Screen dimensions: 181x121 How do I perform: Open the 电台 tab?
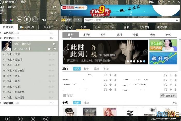[97, 27]
